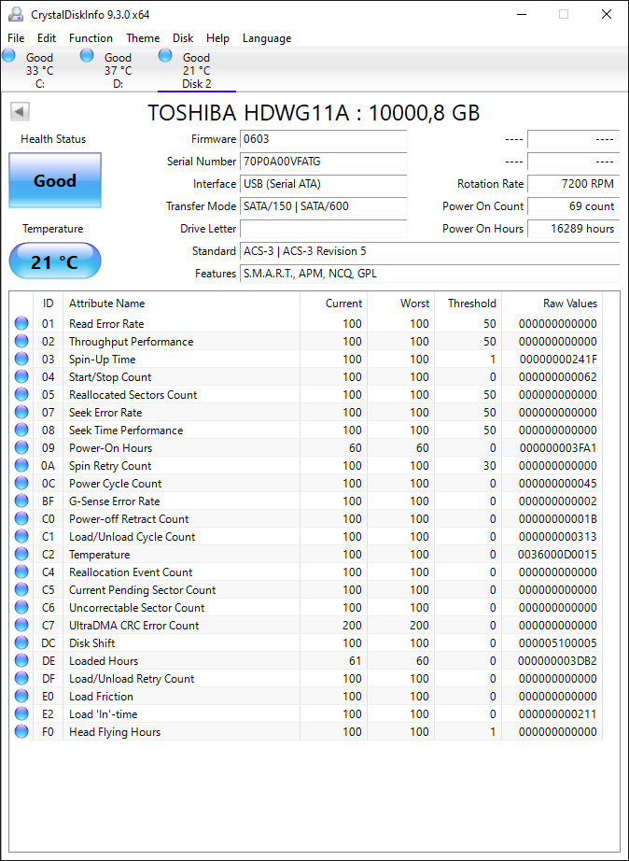
Task: Open the File menu
Action: (16, 38)
